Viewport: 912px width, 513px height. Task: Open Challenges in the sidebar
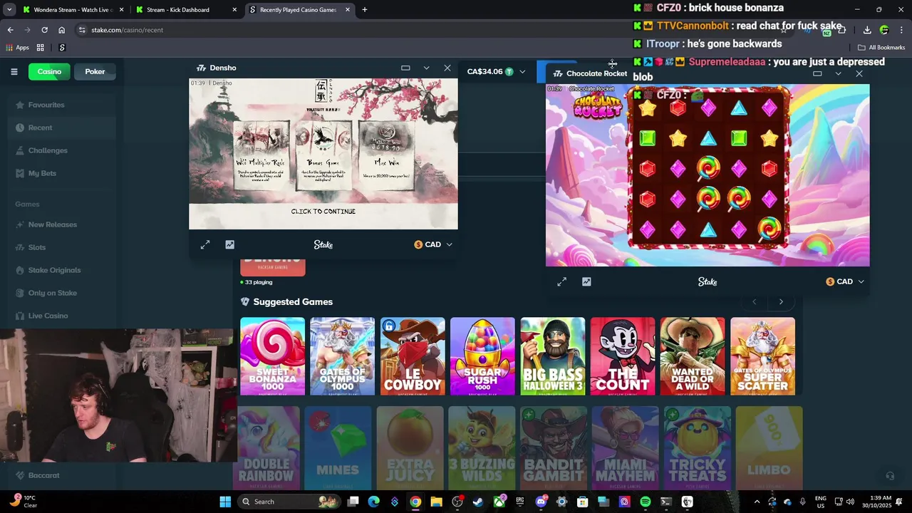coord(47,150)
